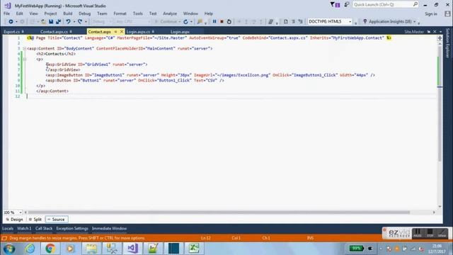The image size is (453, 255).
Task: Restart debugging with the circular arrow icon
Action: 229,21
